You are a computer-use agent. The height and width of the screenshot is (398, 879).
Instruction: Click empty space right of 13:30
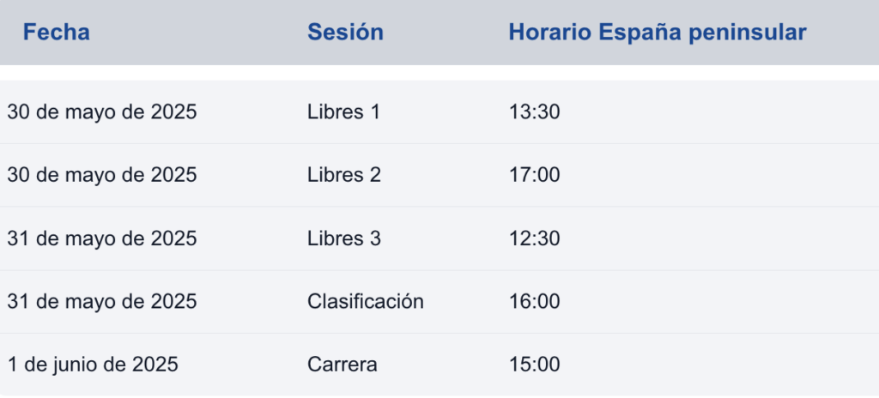(718, 112)
